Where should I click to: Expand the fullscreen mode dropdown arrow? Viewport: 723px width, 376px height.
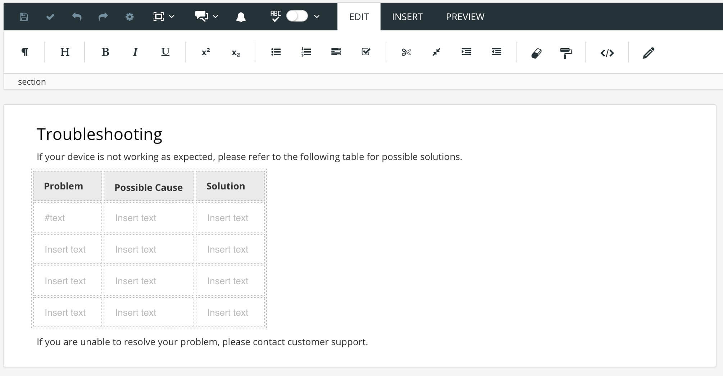pos(172,17)
